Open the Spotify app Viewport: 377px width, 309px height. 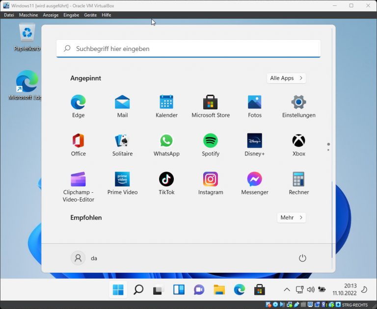[x=211, y=145]
